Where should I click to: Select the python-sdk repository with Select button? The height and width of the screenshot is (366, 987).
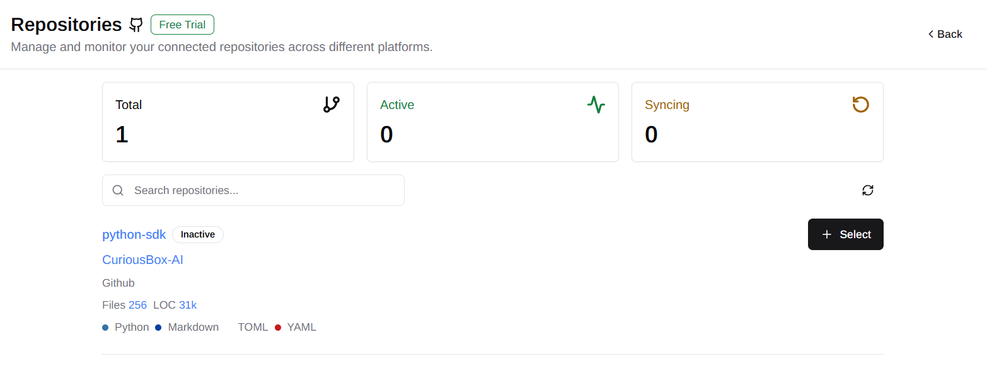[x=846, y=234]
